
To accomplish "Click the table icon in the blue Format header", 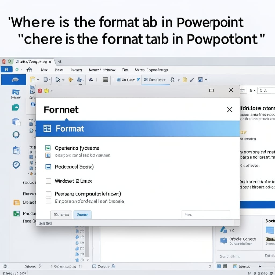I will 47,129.
